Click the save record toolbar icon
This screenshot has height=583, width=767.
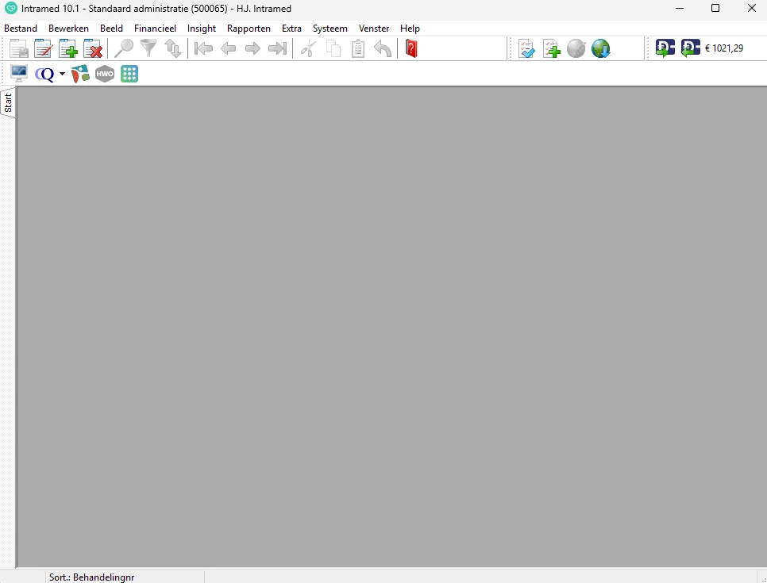pyautogui.click(x=19, y=49)
